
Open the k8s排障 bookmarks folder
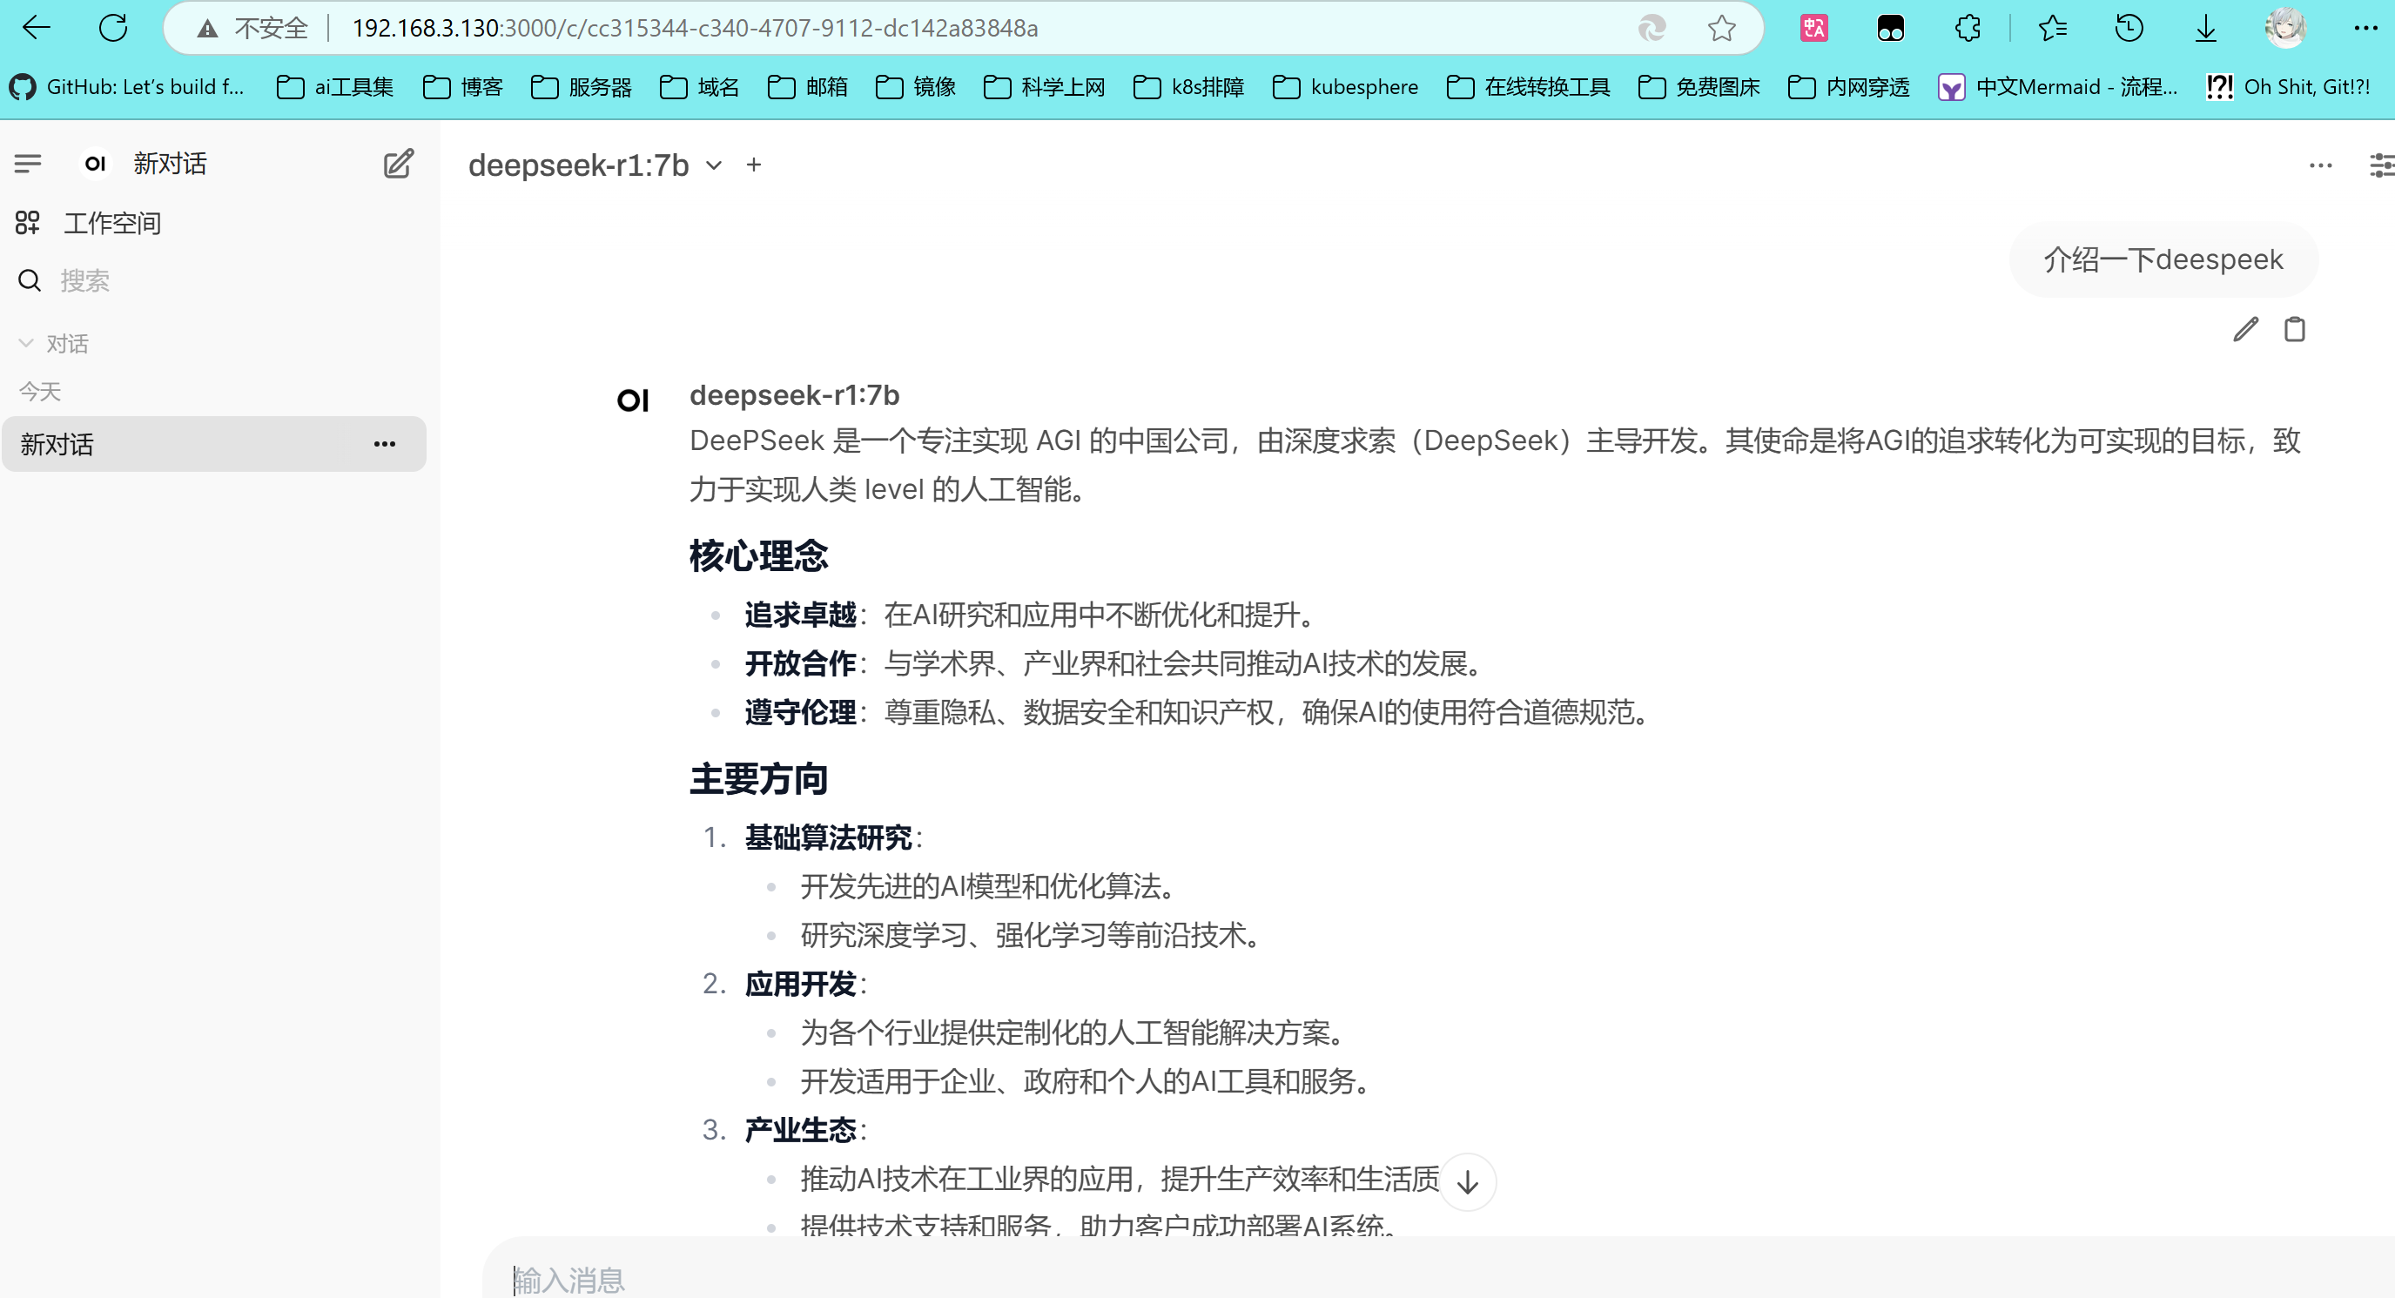(1189, 87)
